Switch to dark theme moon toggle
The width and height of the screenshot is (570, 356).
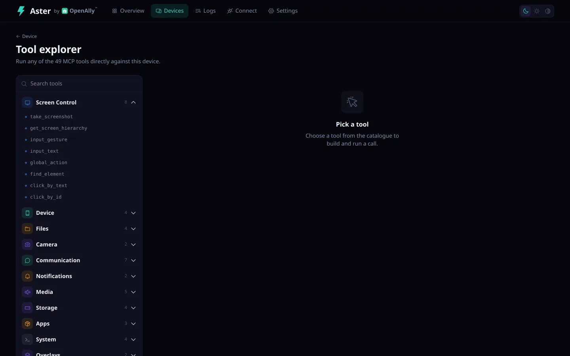(526, 11)
